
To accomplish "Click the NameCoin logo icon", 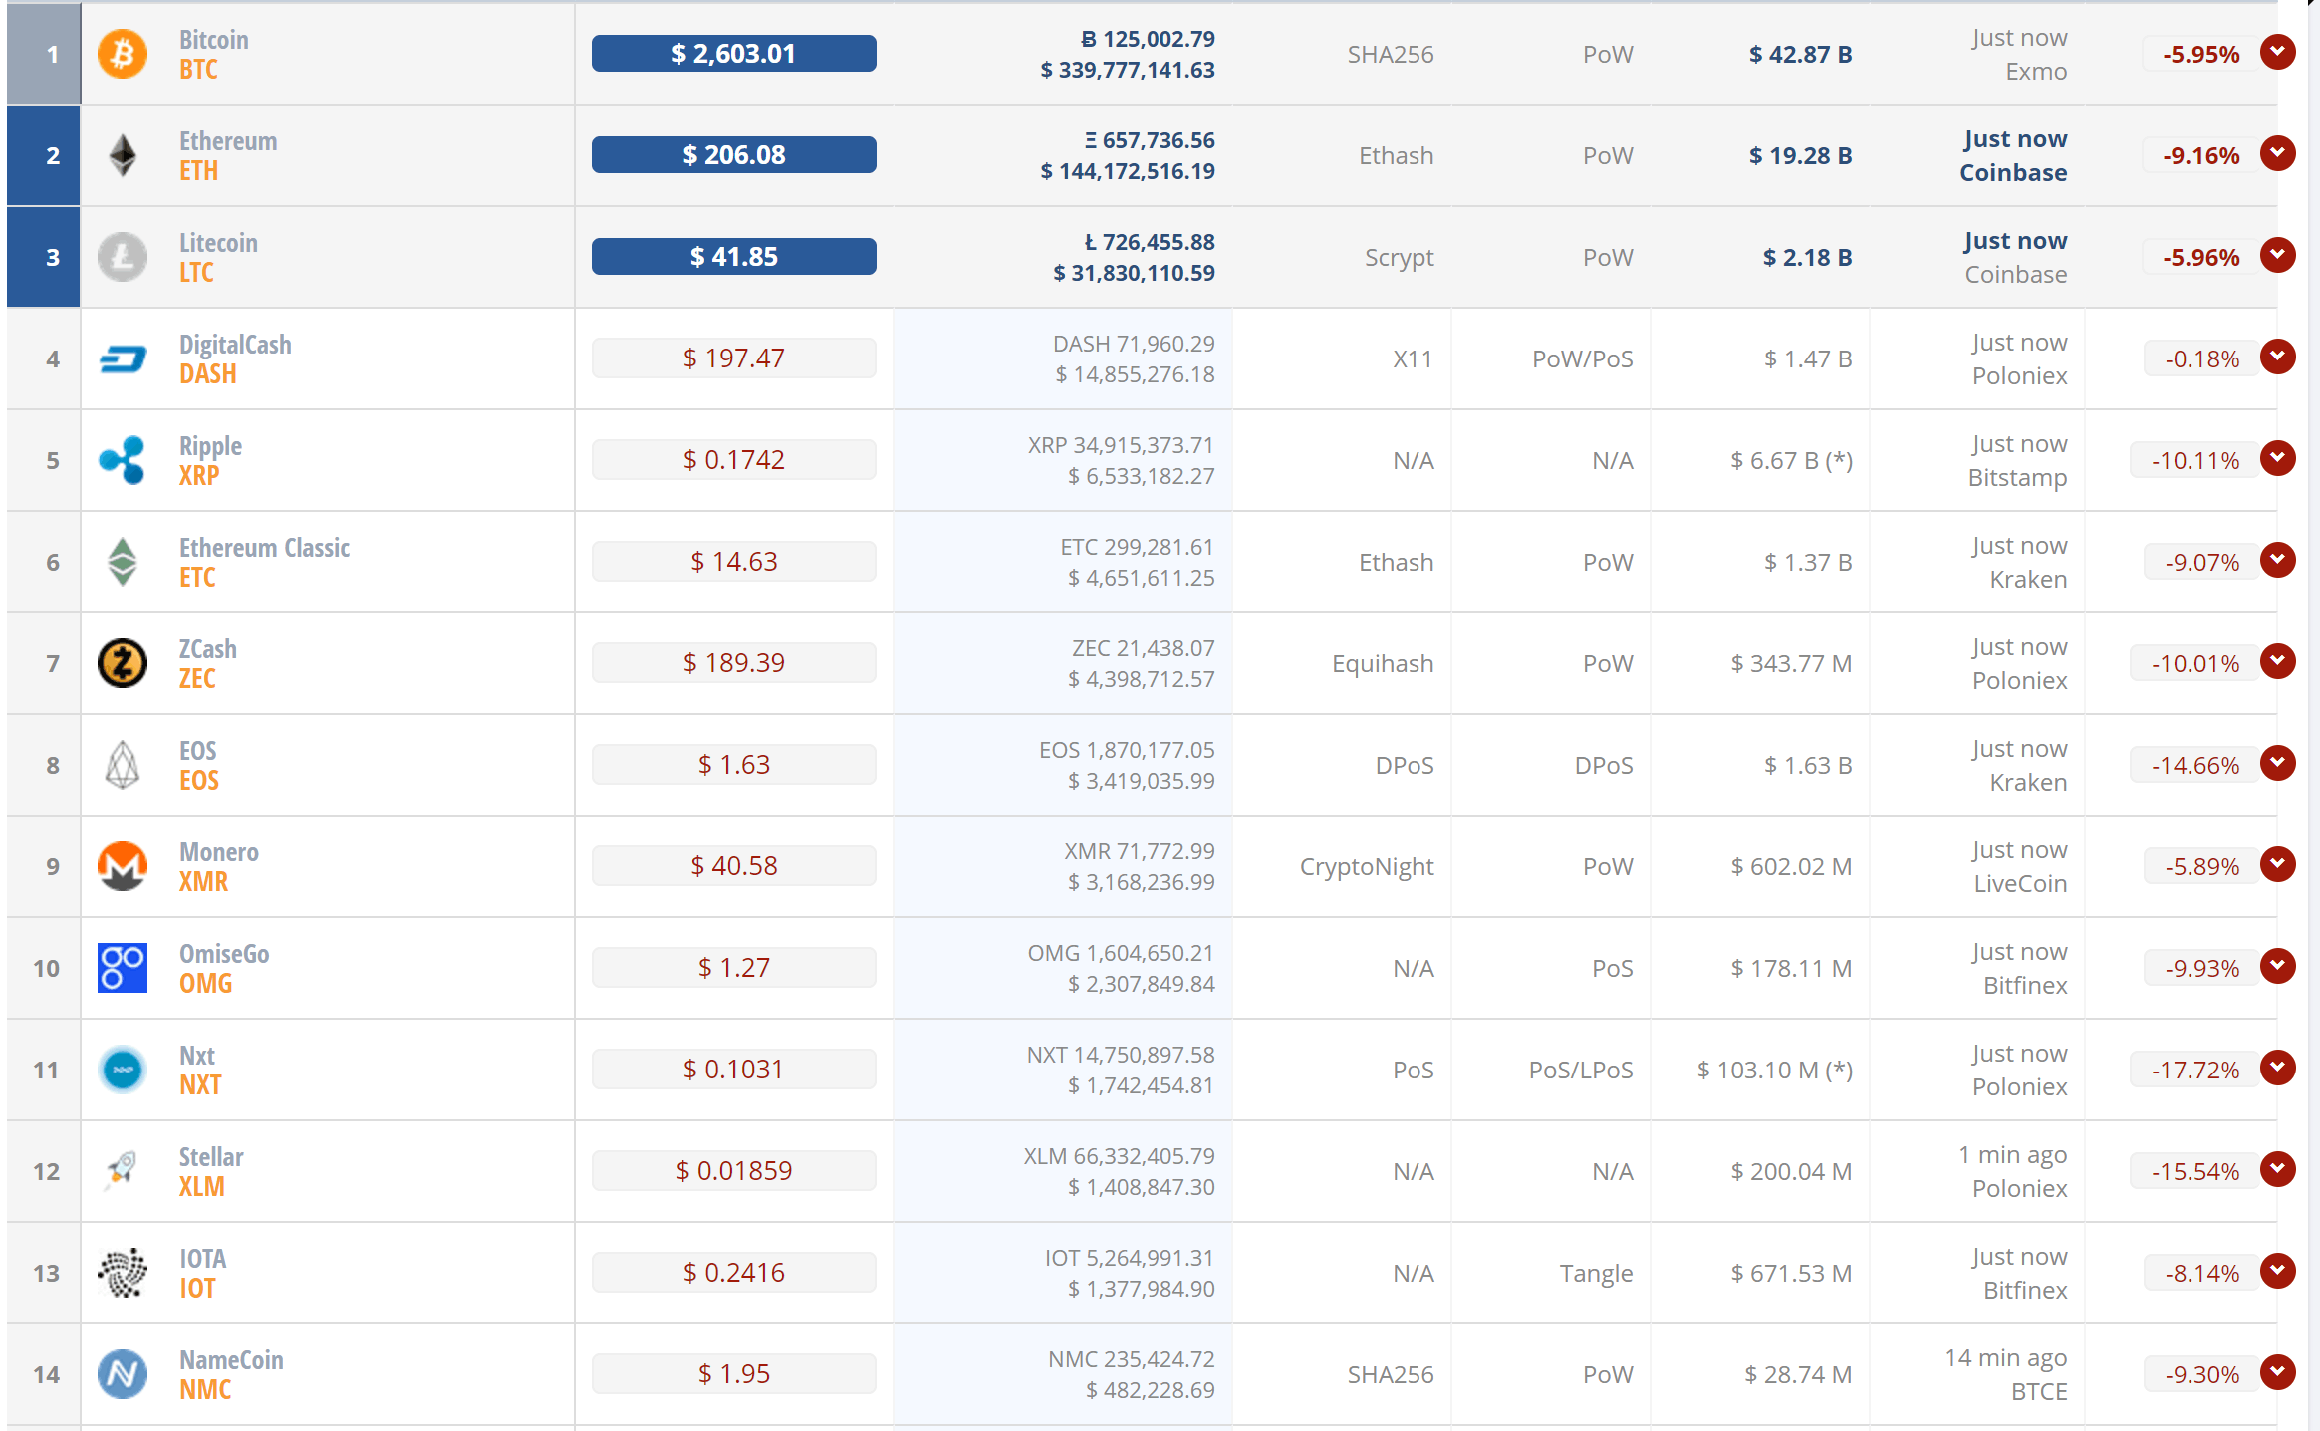I will pyautogui.click(x=123, y=1374).
